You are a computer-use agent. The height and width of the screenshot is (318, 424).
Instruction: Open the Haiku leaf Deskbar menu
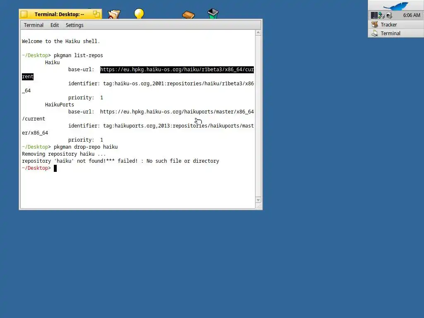pyautogui.click(x=396, y=6)
